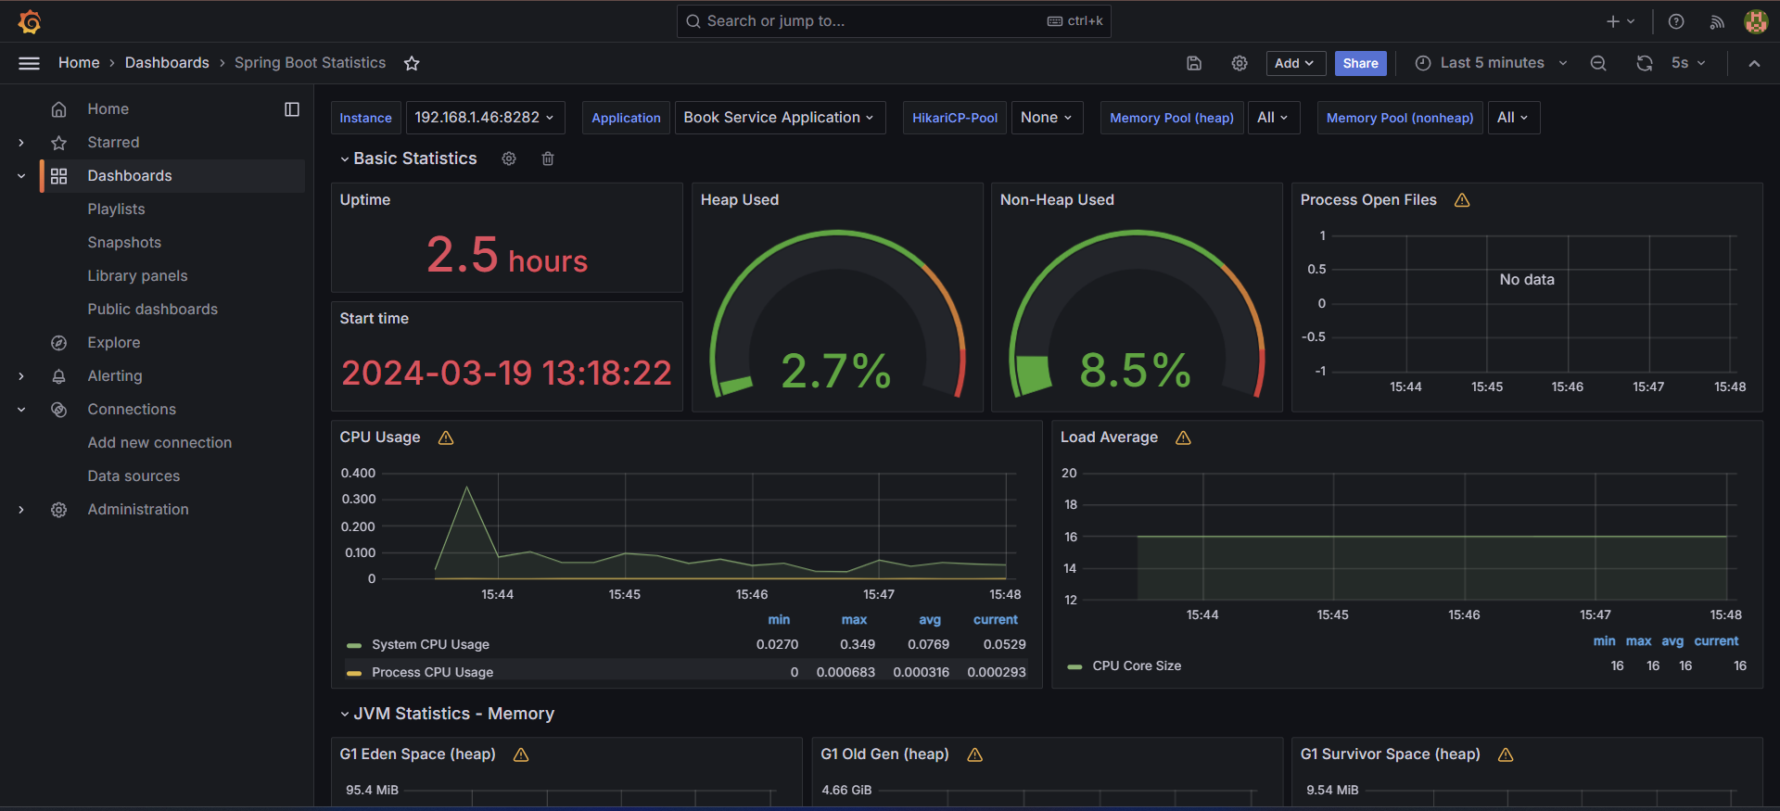The width and height of the screenshot is (1780, 811).
Task: Open the Last 5 minutes time picker
Action: [x=1492, y=63]
